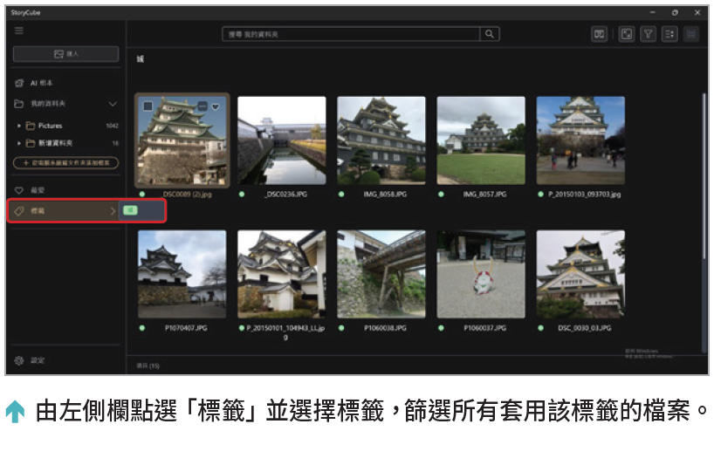The width and height of the screenshot is (714, 465).
Task: Click the 新增資料夾 folder icon
Action: pyautogui.click(x=31, y=143)
